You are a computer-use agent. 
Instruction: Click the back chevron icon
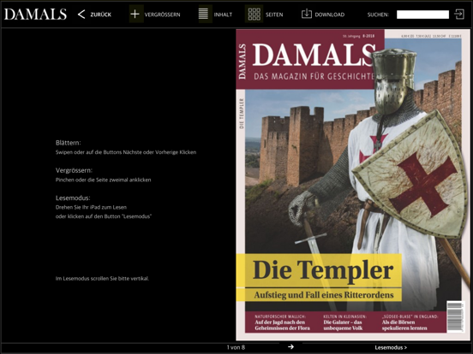coord(81,15)
